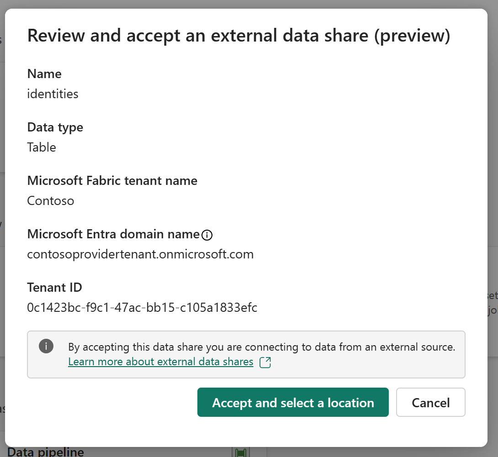Screen dimensions: 498x457
Task: Click the "Microsoft Fabric tenant name" label
Action: click(112, 181)
